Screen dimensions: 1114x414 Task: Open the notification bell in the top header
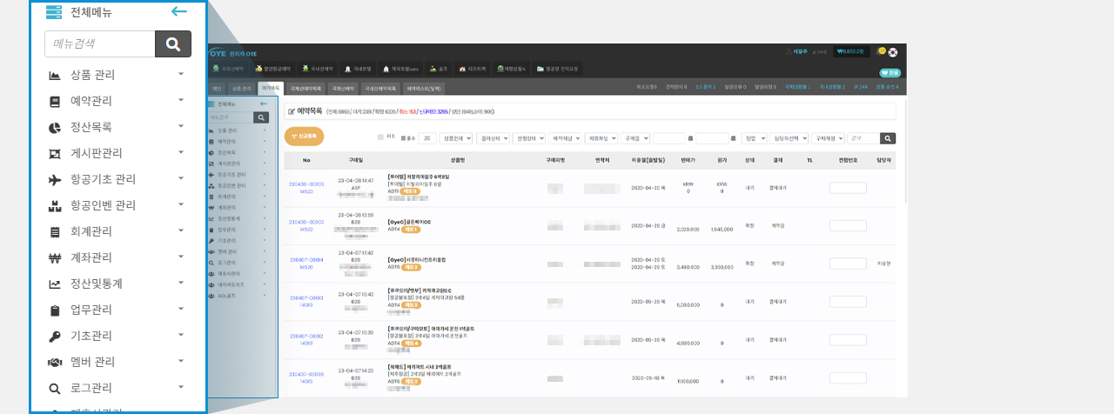click(881, 51)
